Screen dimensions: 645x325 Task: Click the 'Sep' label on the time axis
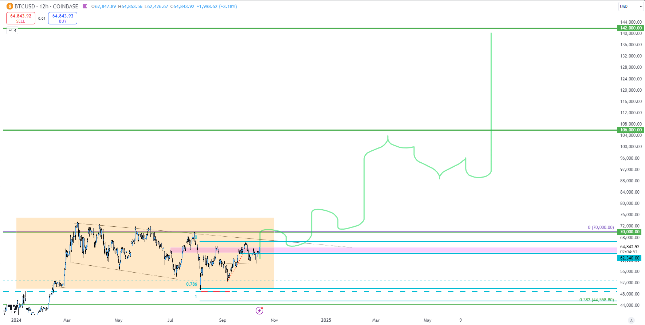(x=223, y=320)
